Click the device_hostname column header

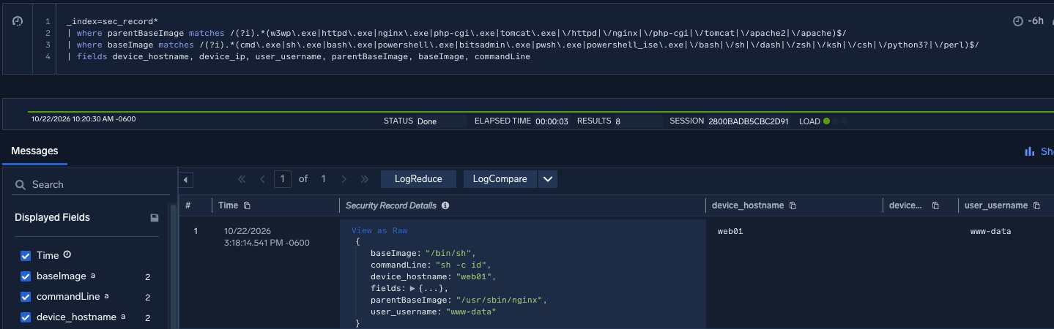pos(748,206)
